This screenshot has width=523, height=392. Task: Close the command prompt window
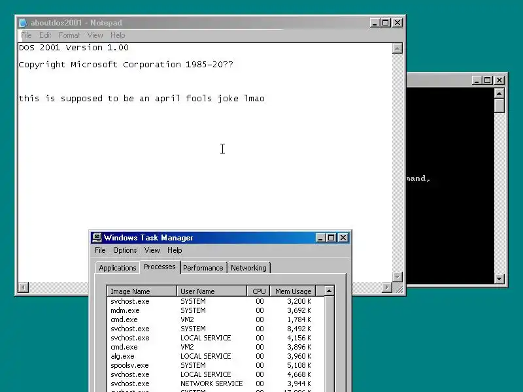tap(499, 80)
